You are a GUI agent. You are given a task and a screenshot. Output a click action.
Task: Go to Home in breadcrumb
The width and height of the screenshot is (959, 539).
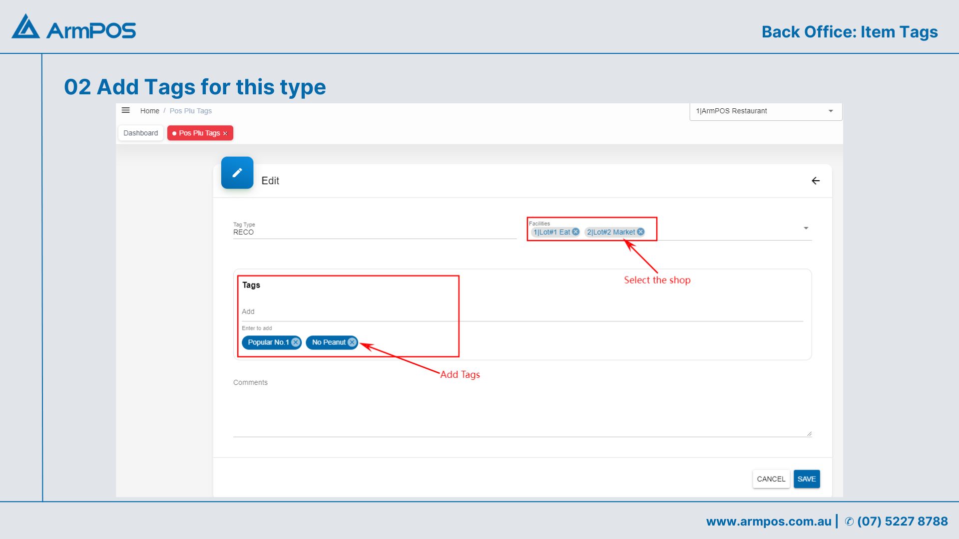coord(149,111)
